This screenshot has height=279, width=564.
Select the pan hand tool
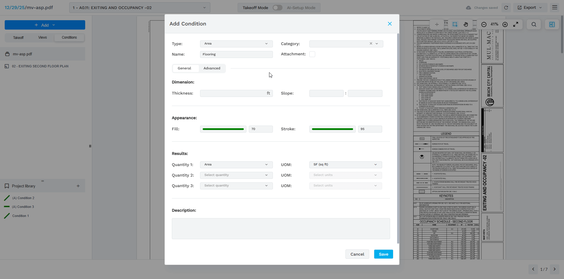(x=466, y=25)
